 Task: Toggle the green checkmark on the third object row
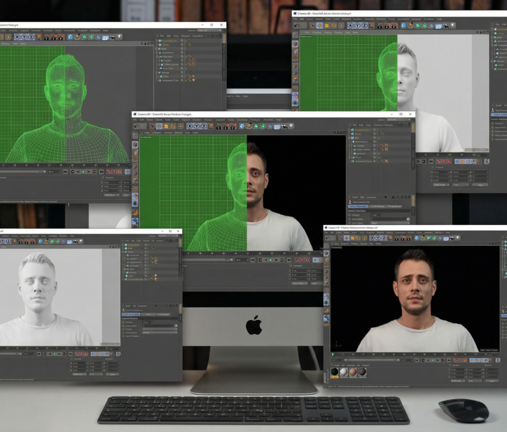coord(379,138)
